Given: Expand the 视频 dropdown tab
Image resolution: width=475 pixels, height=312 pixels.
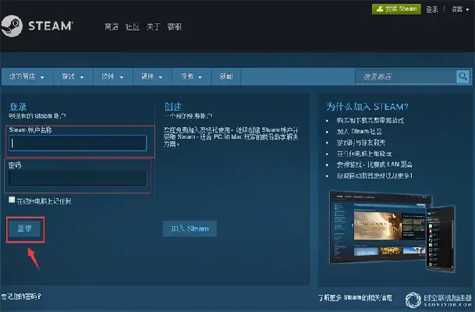Looking at the screenshot, I should click(191, 76).
